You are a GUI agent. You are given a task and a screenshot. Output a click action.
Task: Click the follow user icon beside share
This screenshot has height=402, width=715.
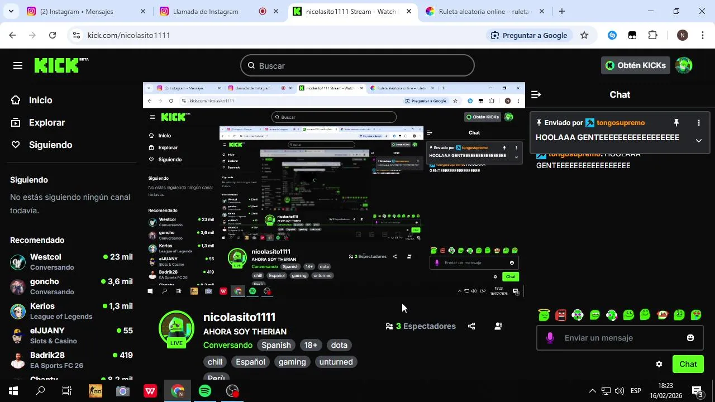498,326
